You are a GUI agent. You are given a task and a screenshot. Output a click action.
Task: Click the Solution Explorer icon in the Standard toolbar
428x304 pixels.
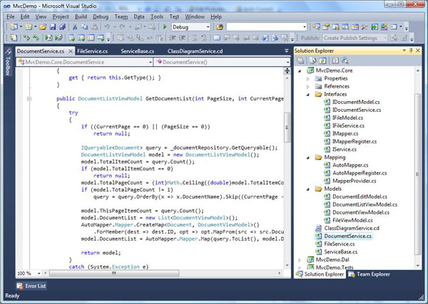[x=316, y=26]
